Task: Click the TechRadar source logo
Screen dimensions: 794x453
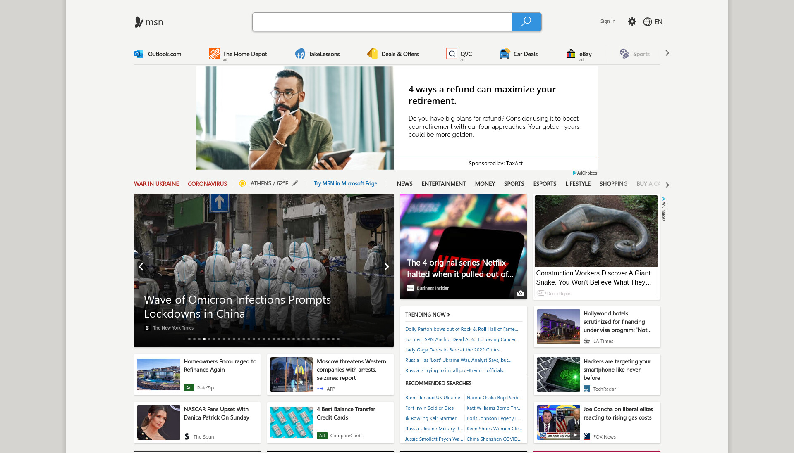Action: (587, 389)
